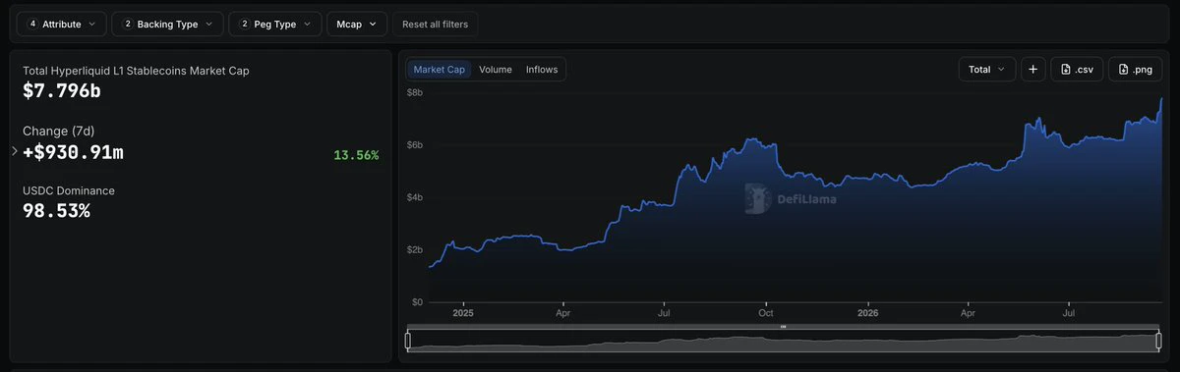The image size is (1180, 372).
Task: Click the left handle of range slider
Action: (x=408, y=341)
